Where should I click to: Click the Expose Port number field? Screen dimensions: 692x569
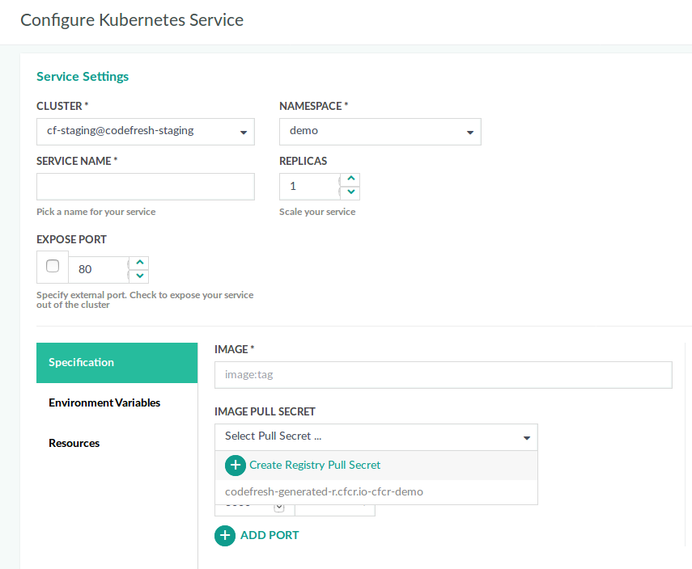click(99, 269)
